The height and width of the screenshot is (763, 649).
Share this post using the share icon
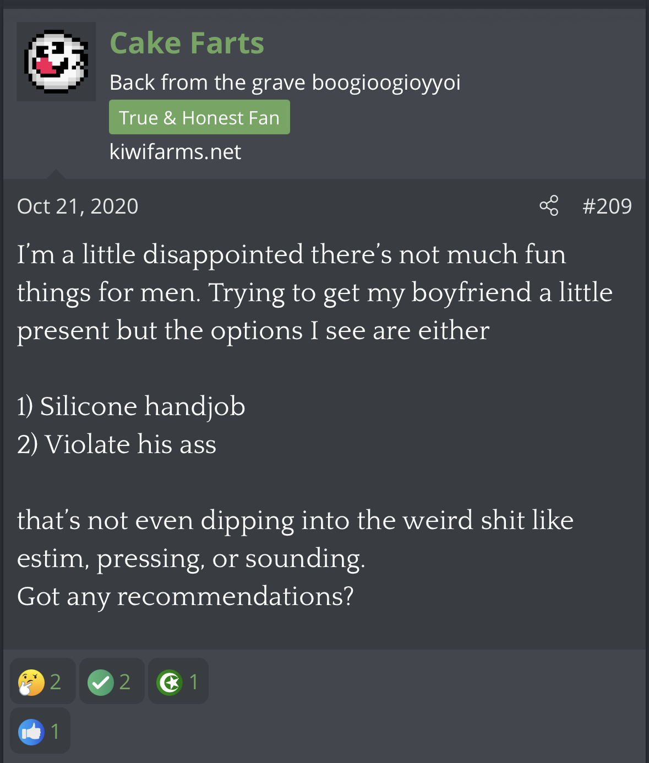549,206
